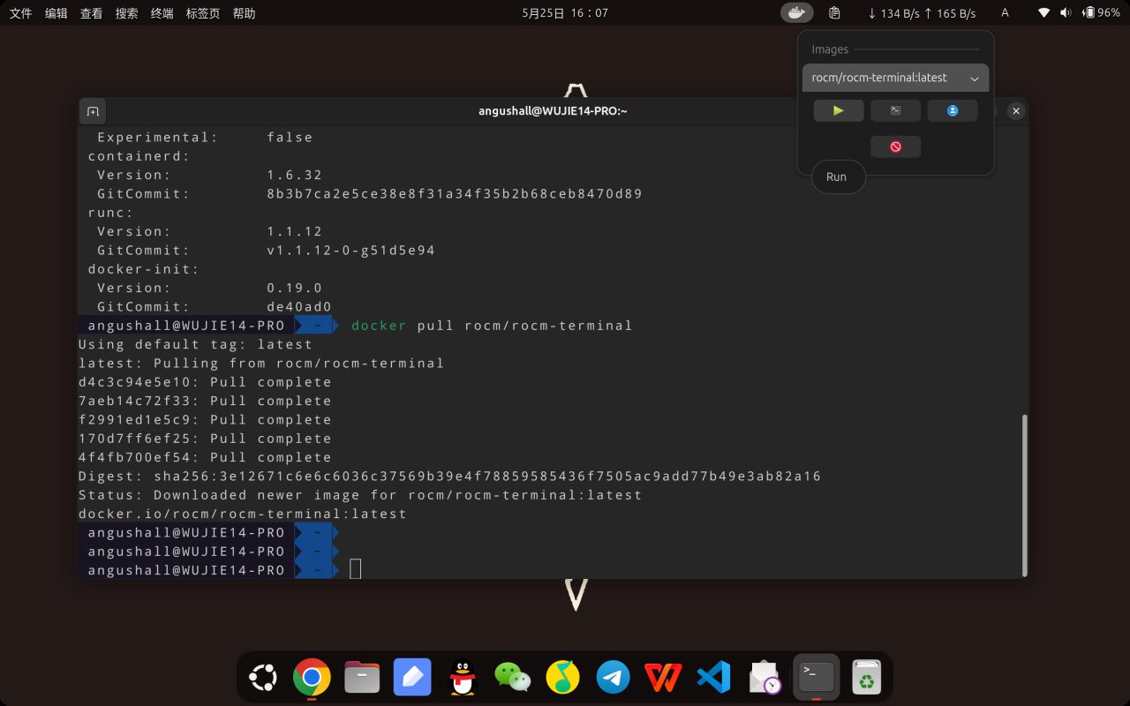Image resolution: width=1130 pixels, height=706 pixels.
Task: Click the terminal icon button in Docker popup
Action: (x=895, y=110)
